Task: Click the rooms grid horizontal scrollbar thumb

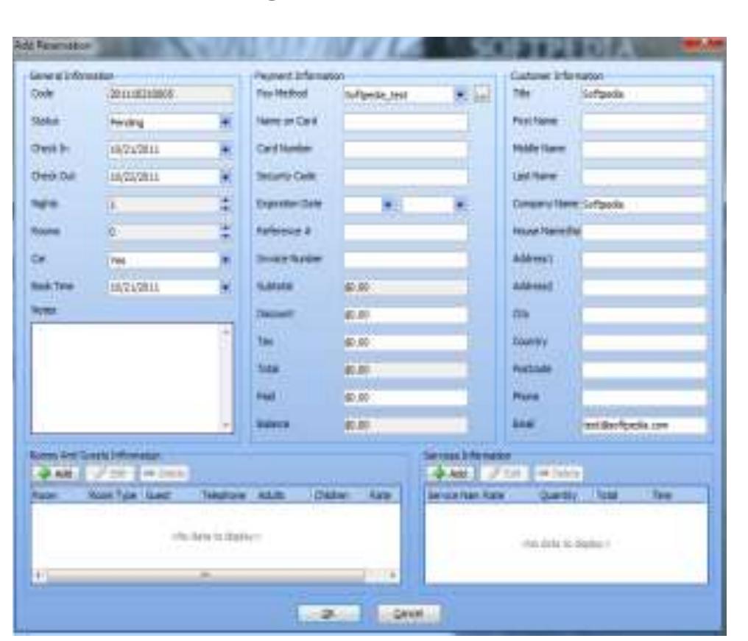Action: [205, 575]
